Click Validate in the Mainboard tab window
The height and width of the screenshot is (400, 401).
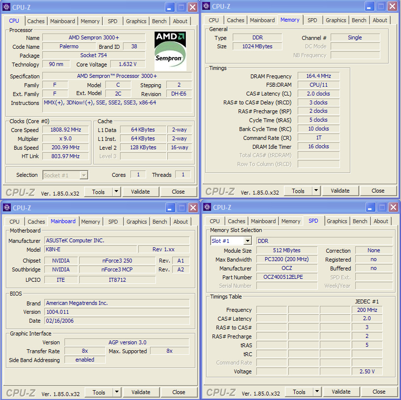(141, 392)
